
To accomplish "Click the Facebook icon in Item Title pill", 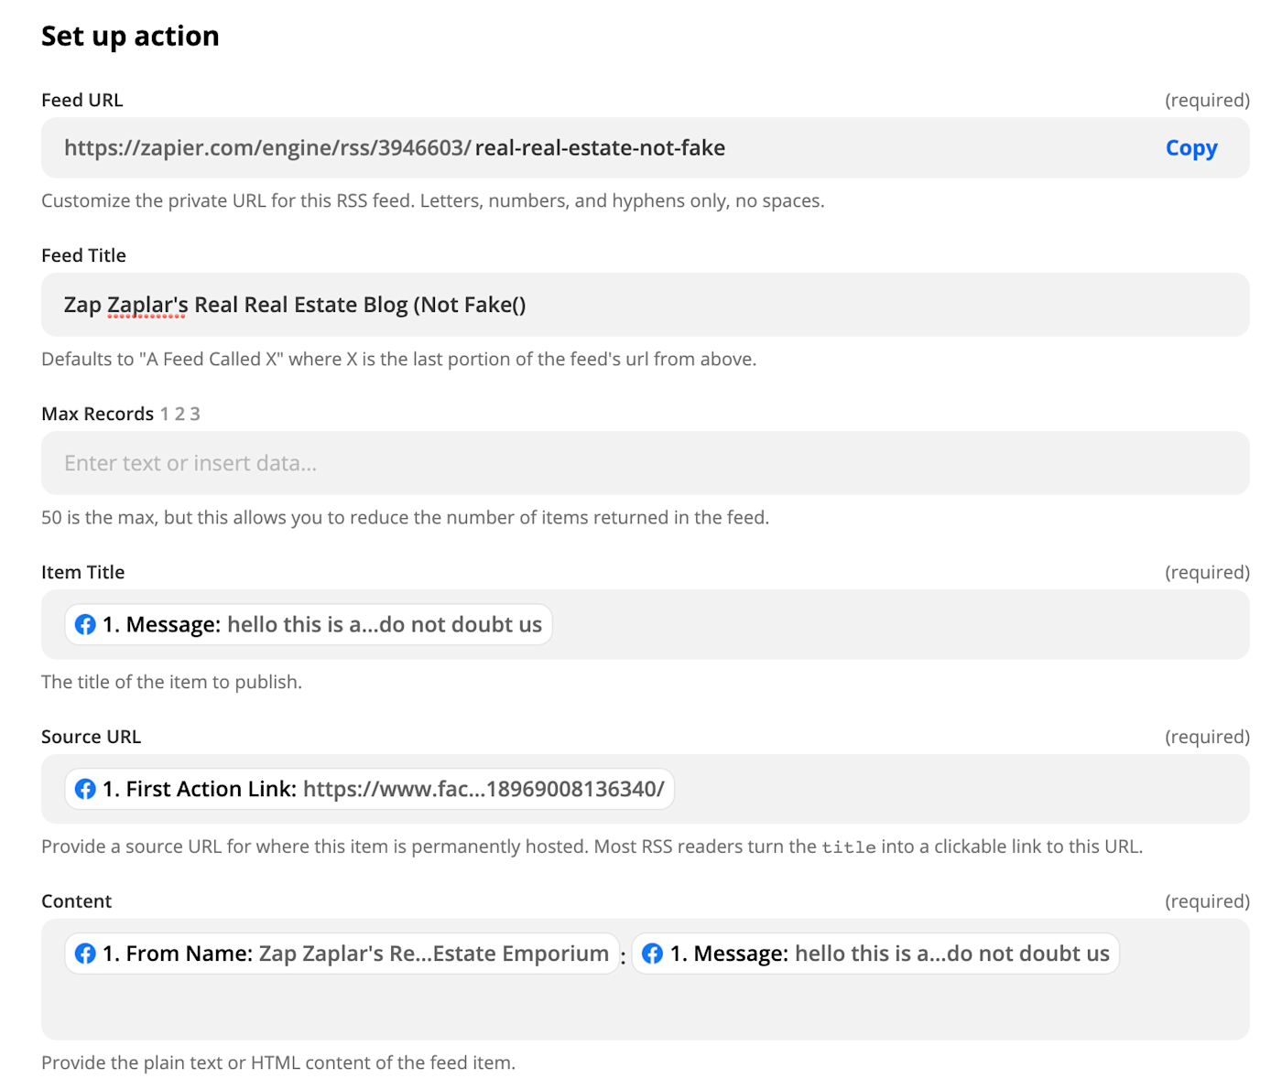I will tap(85, 625).
